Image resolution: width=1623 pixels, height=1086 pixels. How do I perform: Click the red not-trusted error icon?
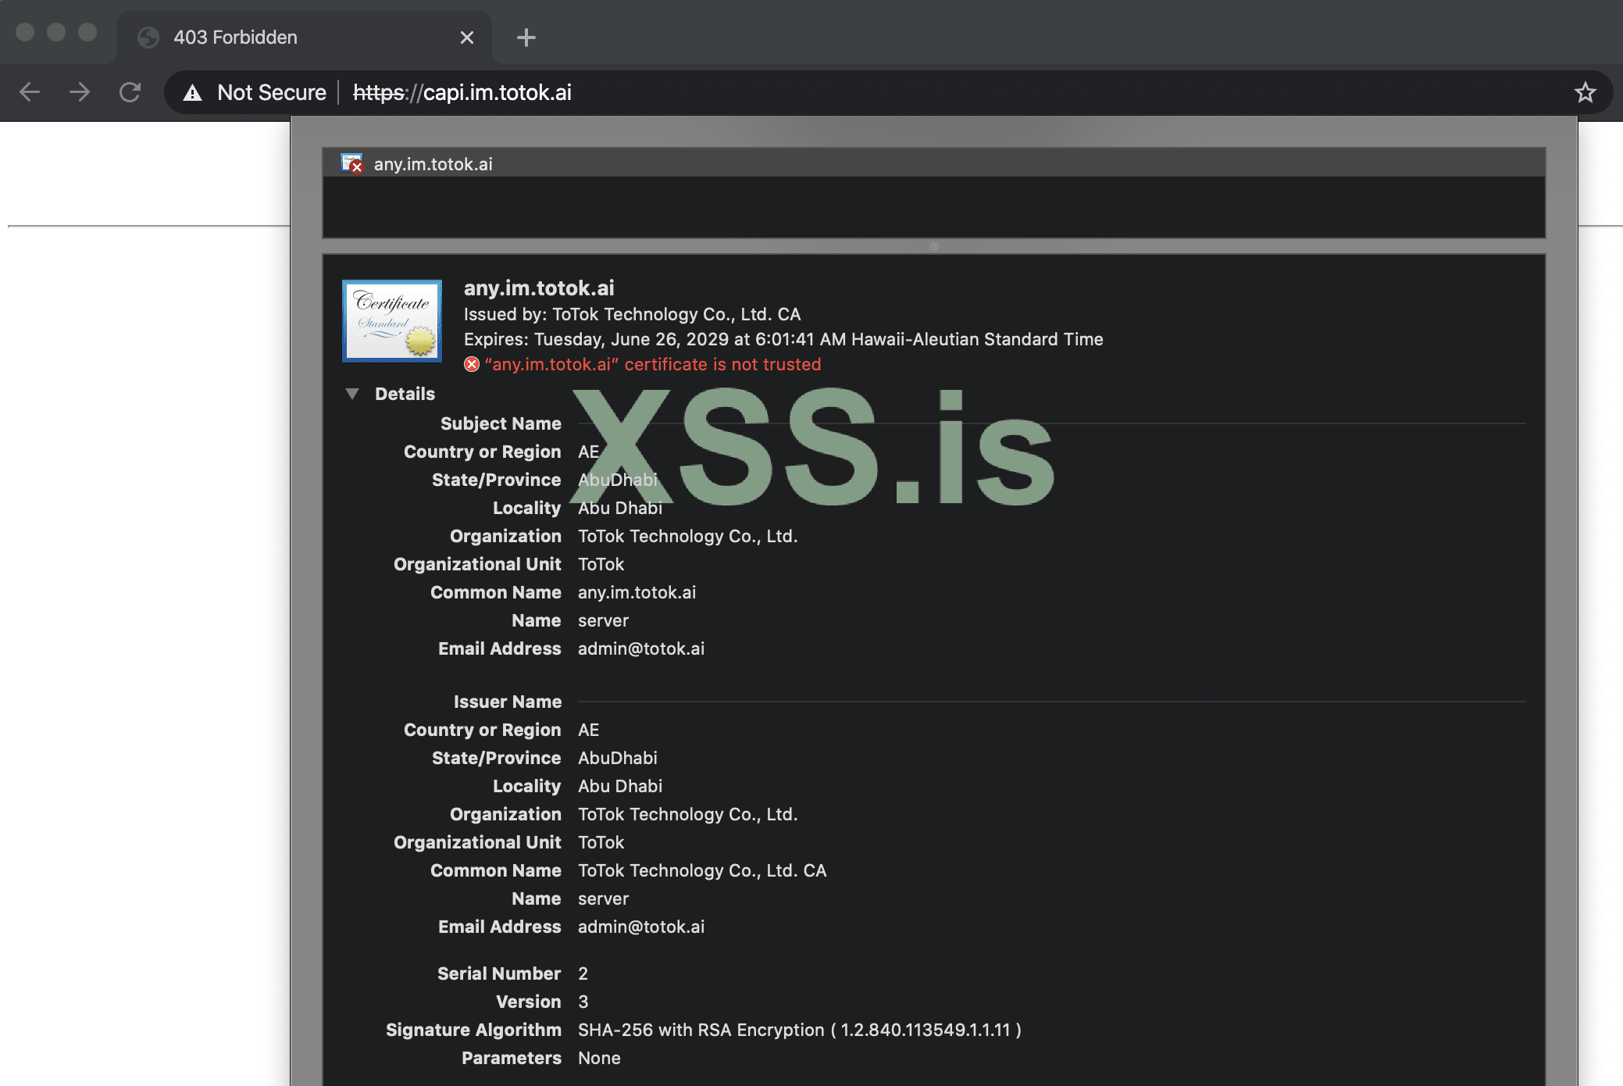pos(472,364)
